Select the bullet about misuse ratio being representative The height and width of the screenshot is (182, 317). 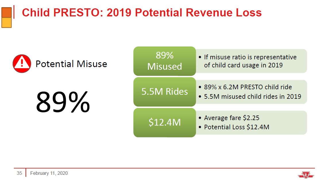(x=250, y=61)
